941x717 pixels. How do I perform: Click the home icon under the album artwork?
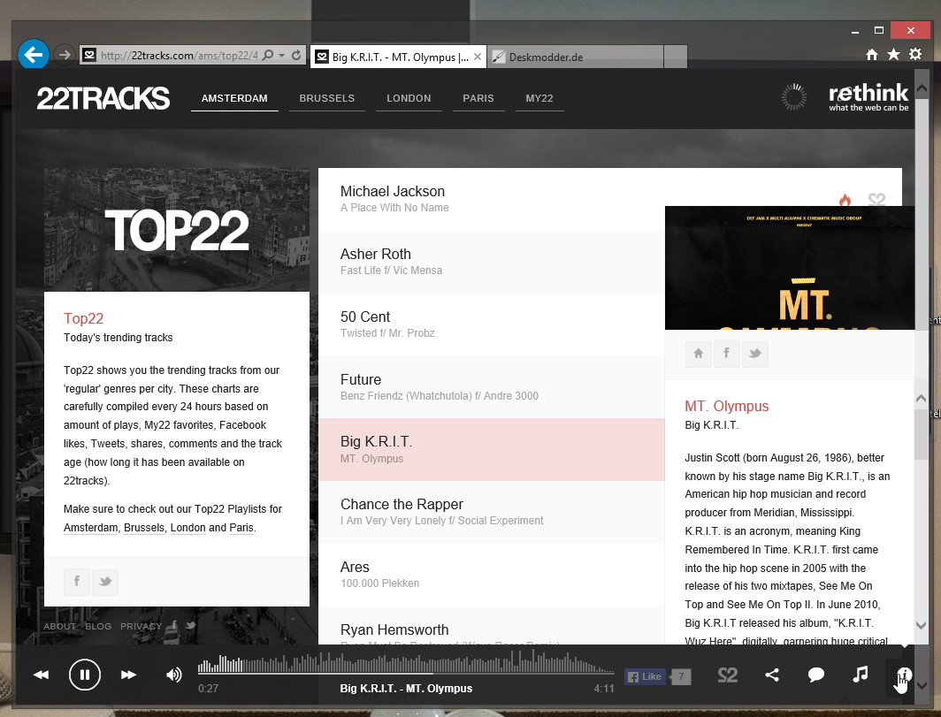click(x=699, y=354)
